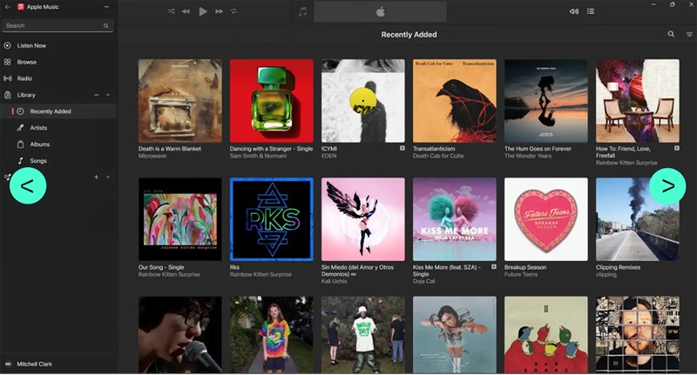
Task: Click the Future Teens artist name
Action: click(x=521, y=275)
